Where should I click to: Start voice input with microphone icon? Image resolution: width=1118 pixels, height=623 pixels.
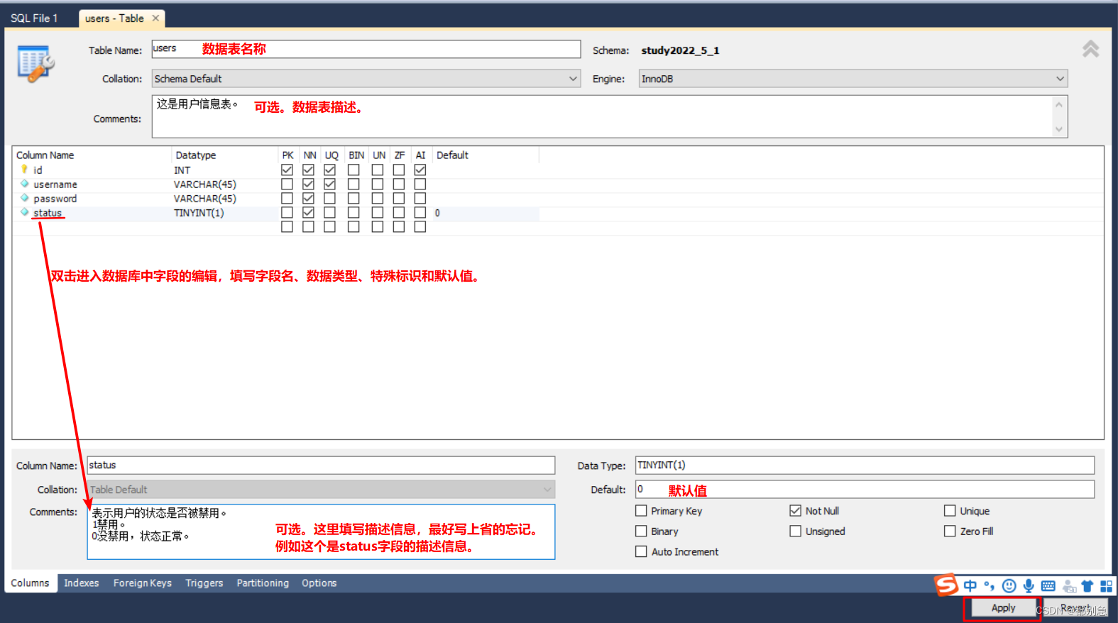point(1029,585)
